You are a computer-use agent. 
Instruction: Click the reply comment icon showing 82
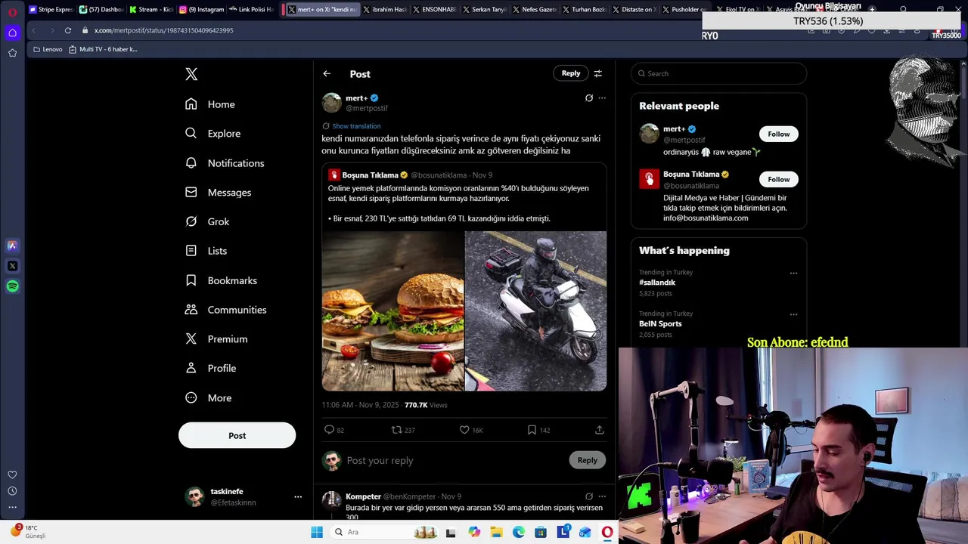pyautogui.click(x=329, y=429)
